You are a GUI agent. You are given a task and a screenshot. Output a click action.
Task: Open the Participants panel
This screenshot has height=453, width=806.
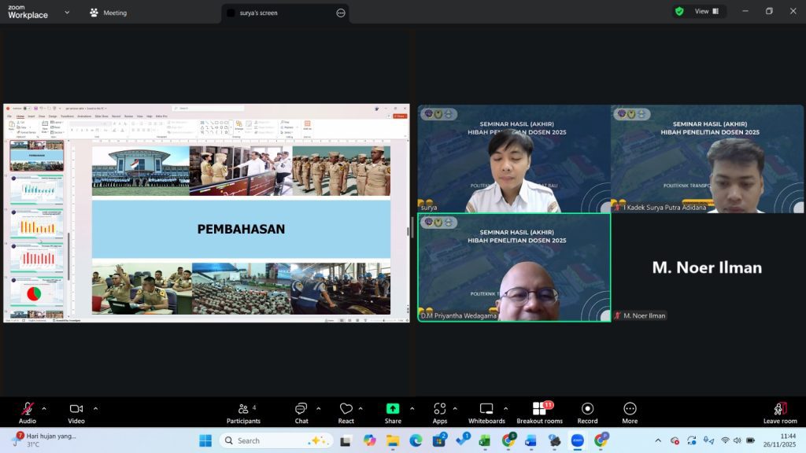coord(243,409)
